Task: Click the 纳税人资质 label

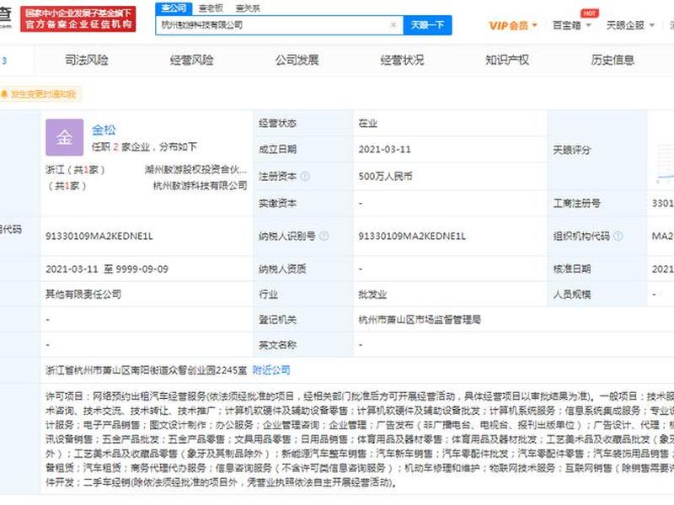Action: [x=282, y=269]
